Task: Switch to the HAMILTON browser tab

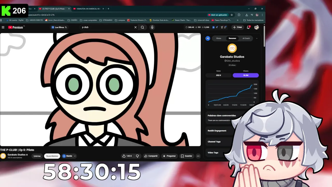Action: click(88, 9)
